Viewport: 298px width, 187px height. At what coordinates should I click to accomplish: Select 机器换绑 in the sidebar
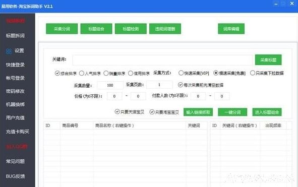coord(15,104)
